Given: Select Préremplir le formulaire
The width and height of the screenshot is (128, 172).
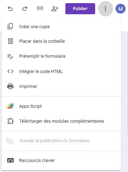Looking at the screenshot, I should click(x=61, y=56).
